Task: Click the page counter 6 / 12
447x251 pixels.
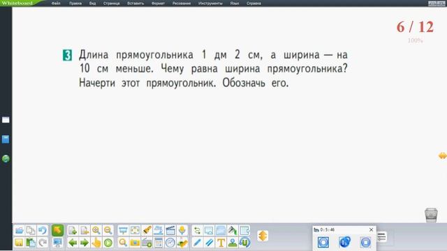Action: (x=415, y=27)
